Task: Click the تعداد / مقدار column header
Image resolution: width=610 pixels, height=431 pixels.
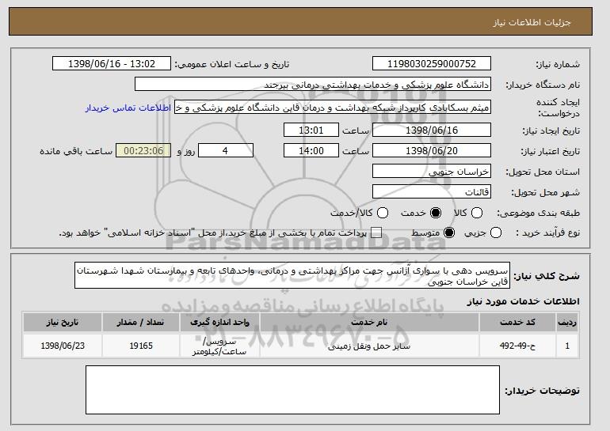Action: tap(141, 323)
